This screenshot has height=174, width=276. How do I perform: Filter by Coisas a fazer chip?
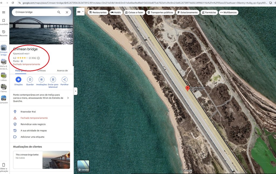134,12
